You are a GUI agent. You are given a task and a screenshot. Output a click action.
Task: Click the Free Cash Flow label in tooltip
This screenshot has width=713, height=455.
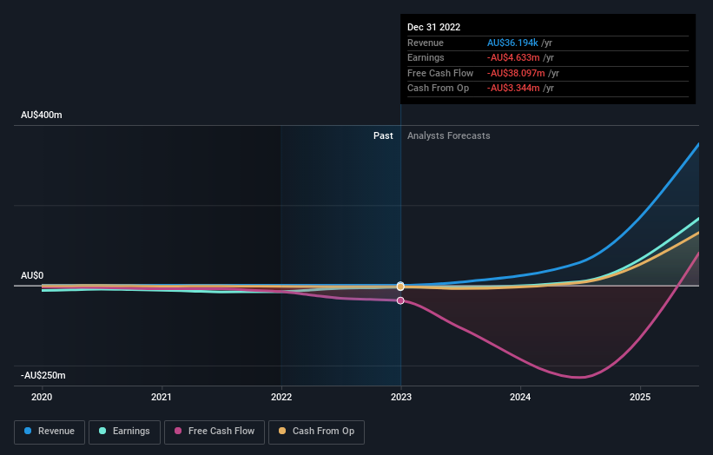pyautogui.click(x=440, y=73)
